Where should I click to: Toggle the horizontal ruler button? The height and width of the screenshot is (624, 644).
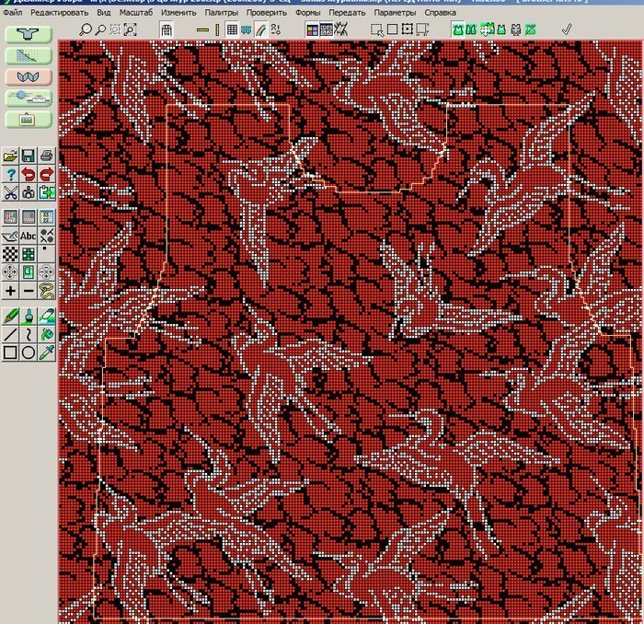tap(202, 30)
